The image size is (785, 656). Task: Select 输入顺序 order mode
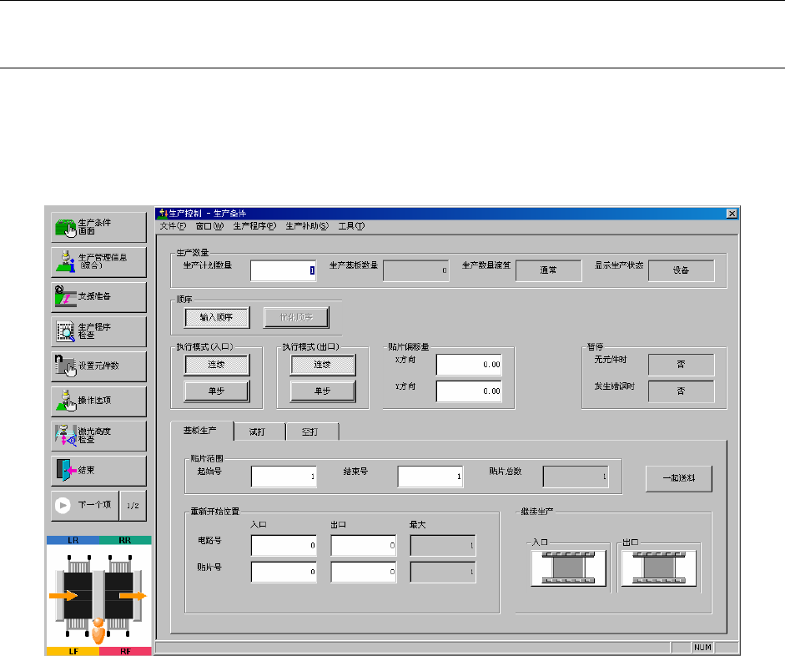(x=216, y=317)
